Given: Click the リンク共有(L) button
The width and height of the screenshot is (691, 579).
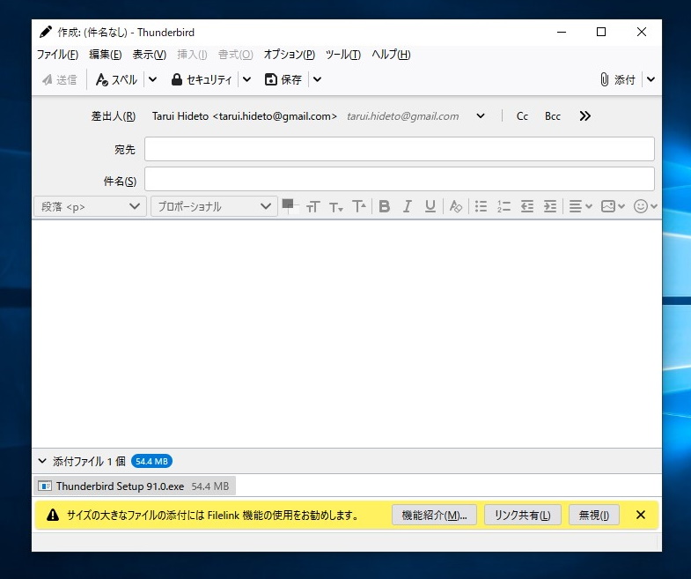Looking at the screenshot, I should [x=523, y=515].
